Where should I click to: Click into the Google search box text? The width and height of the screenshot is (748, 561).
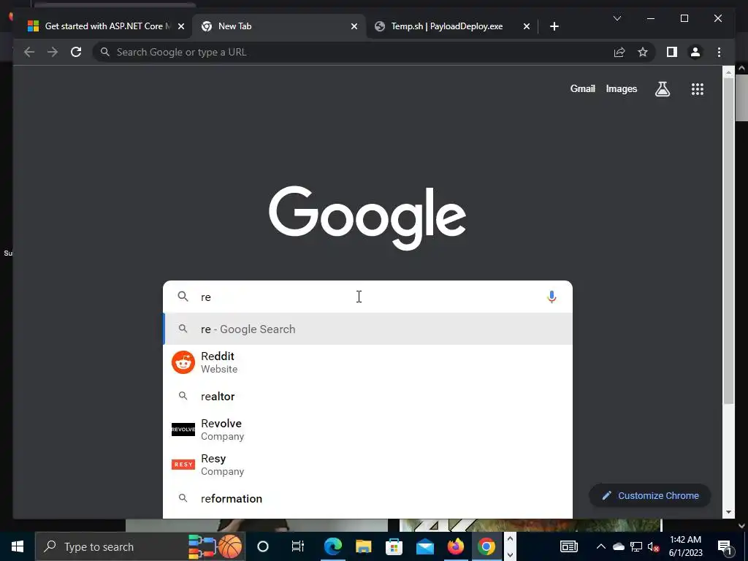pyautogui.click(x=367, y=297)
